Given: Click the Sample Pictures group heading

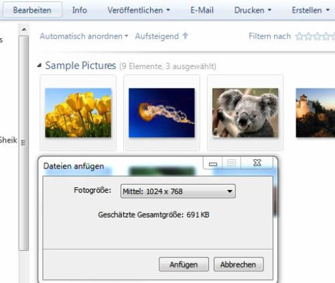Looking at the screenshot, I should point(80,66).
